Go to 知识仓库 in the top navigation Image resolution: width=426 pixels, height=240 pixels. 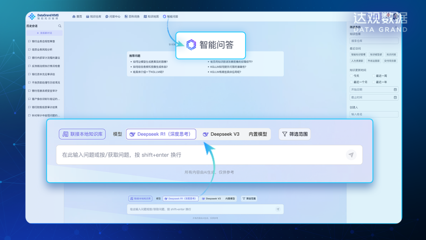pos(94,17)
